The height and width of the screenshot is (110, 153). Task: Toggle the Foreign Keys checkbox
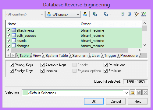coord(12,71)
